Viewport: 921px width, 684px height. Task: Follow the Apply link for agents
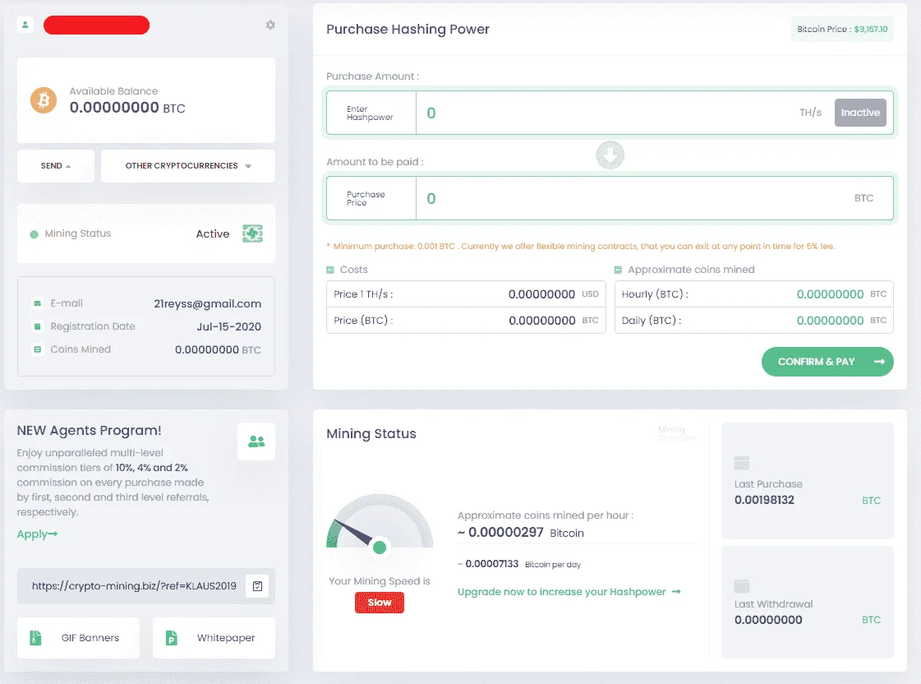click(x=37, y=534)
